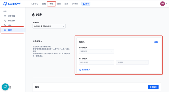Click the 新增假別 button
This screenshot has width=169, height=92.
(153, 87)
